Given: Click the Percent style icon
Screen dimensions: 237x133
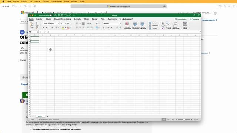Looking at the screenshot, I should click(x=108, y=27).
